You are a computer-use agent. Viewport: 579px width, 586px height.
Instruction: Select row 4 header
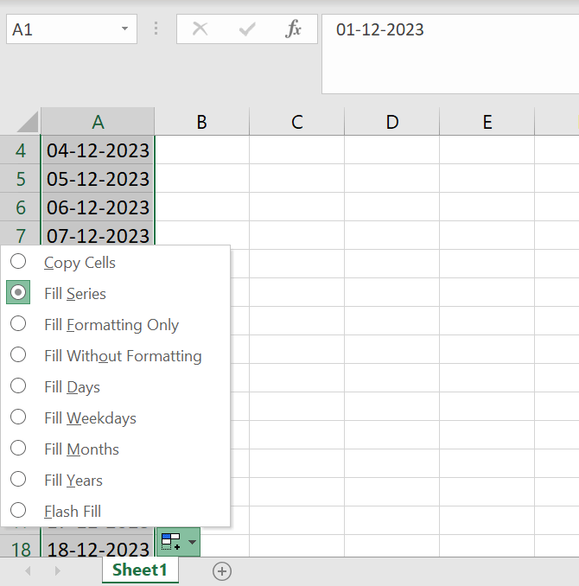pyautogui.click(x=20, y=150)
